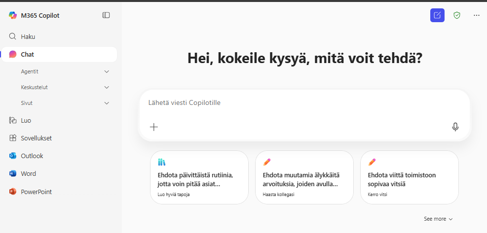Click the Lähetä viesti Copilotille input field
487x233 pixels.
pos(296,103)
